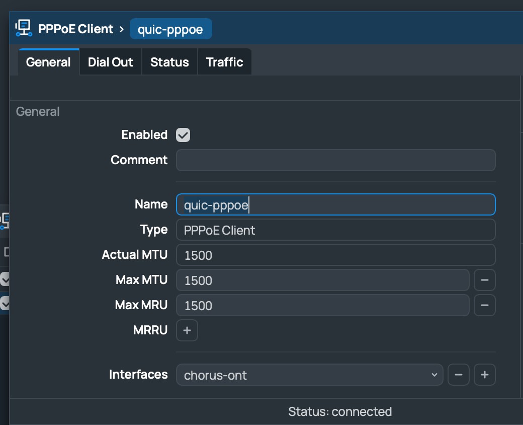Click into the Name field
Image resolution: width=523 pixels, height=425 pixels.
pyautogui.click(x=335, y=204)
